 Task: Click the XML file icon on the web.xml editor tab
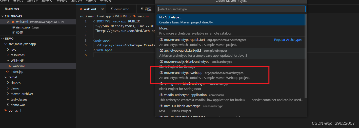pyautogui.click(x=81, y=9)
